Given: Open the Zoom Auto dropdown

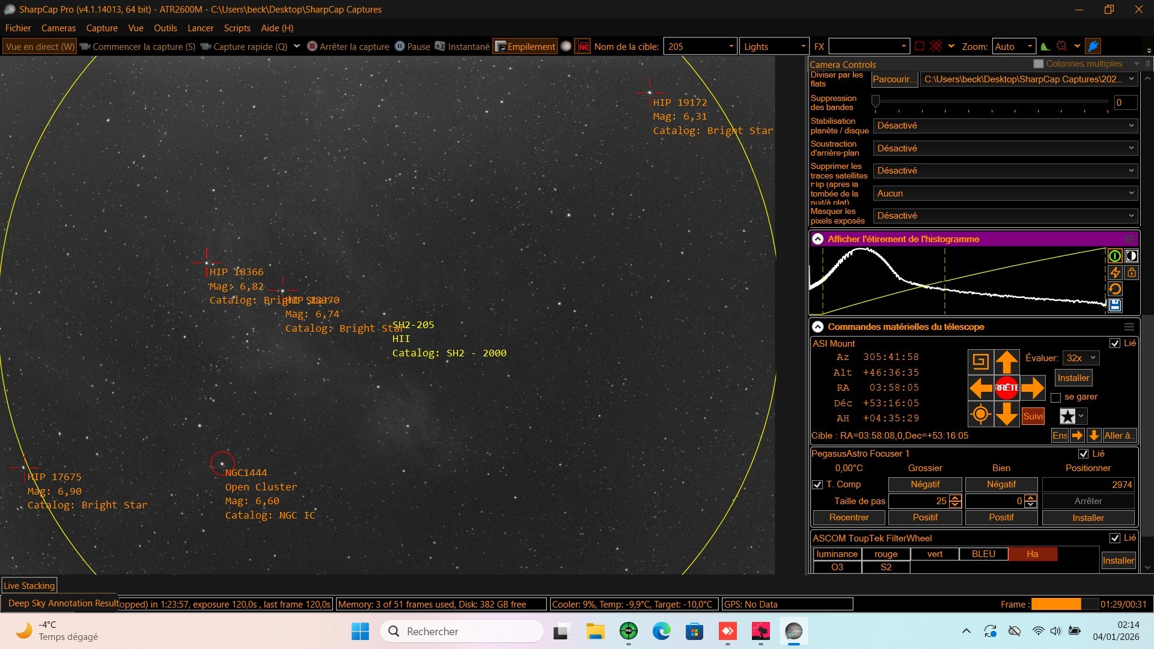Looking at the screenshot, I should (1013, 46).
